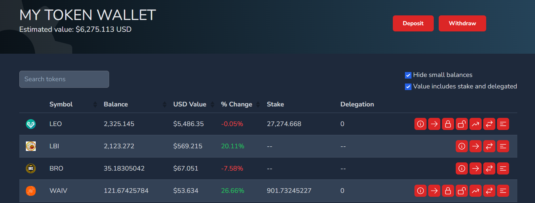
Task: Click the USD value $569.215
Action: coord(188,146)
